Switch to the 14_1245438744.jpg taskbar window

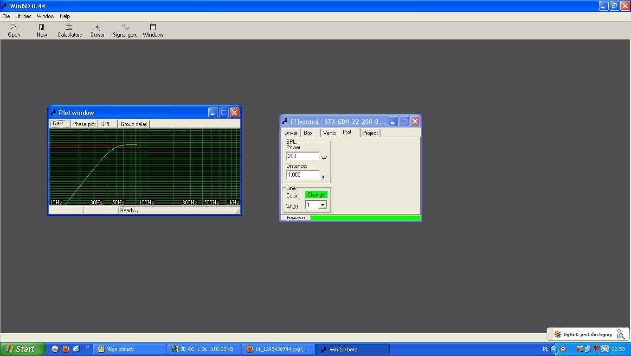coord(278,349)
